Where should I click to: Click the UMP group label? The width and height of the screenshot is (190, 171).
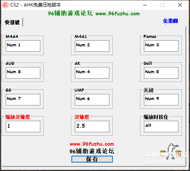point(79,90)
